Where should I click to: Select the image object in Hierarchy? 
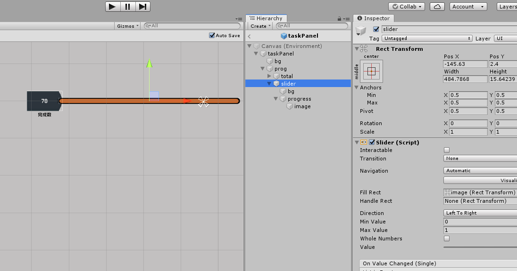[x=302, y=106]
